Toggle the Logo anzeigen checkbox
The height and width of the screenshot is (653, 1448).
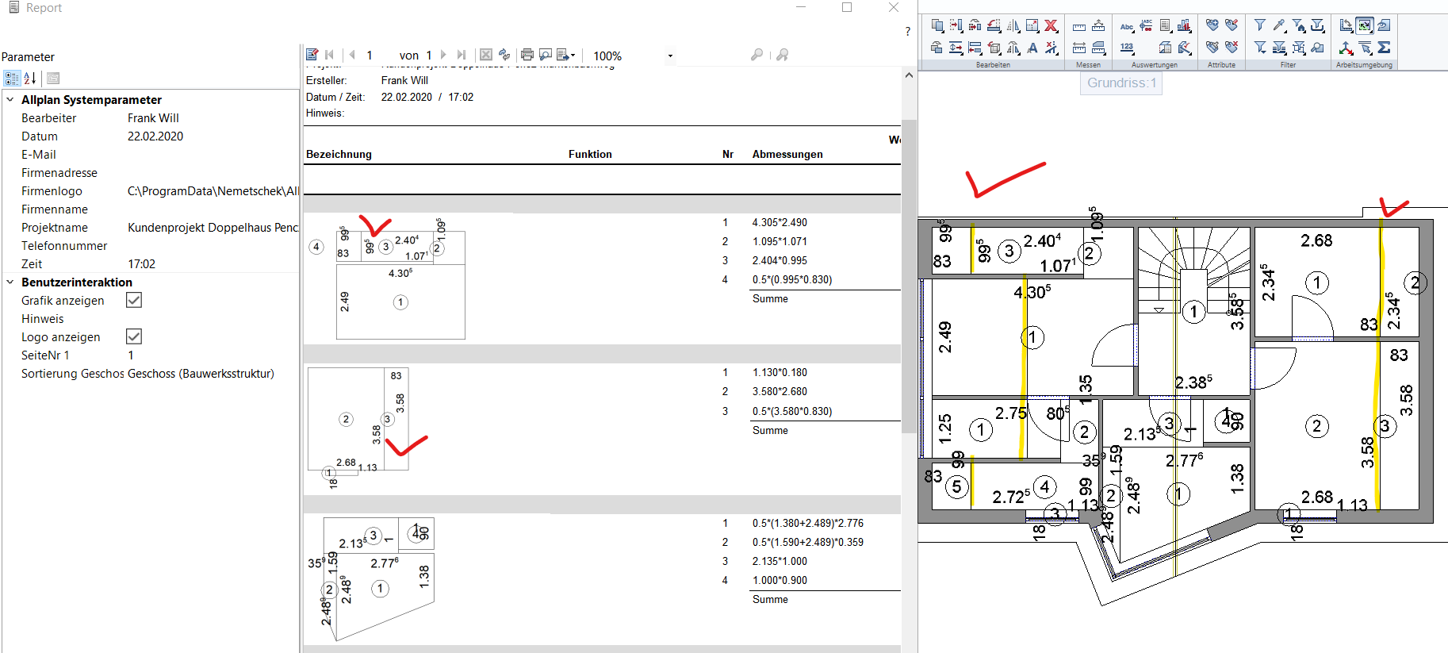click(134, 336)
